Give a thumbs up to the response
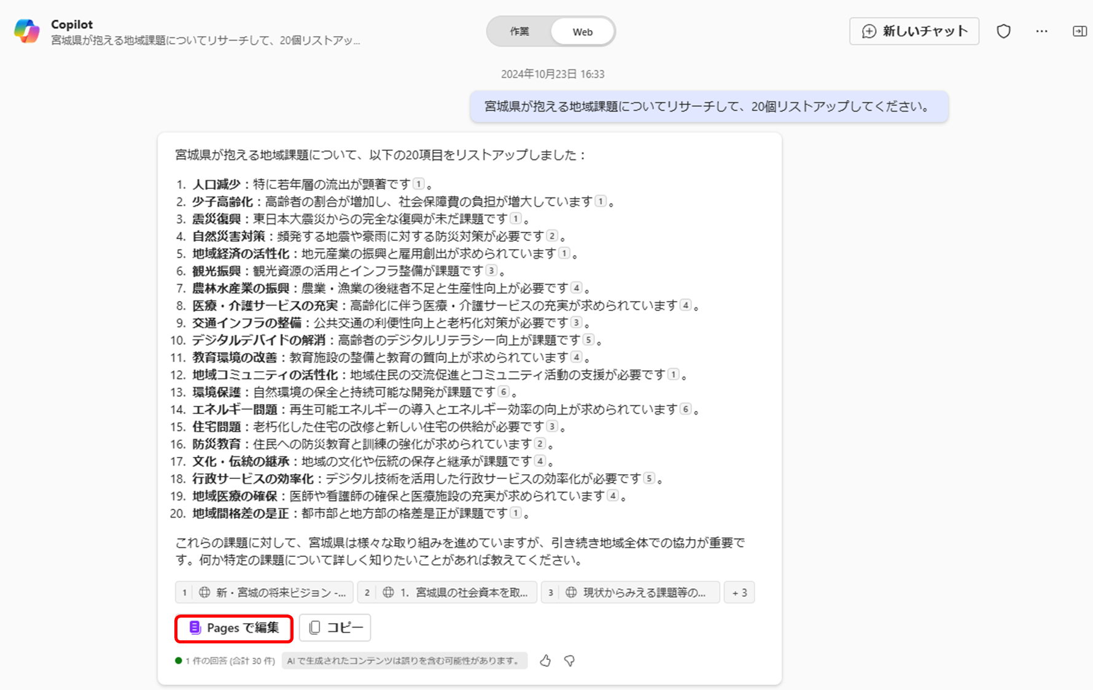Screen dimensions: 1093x690 [x=545, y=661]
